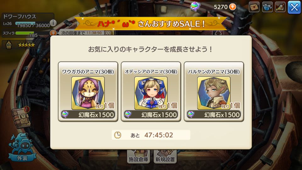Select ワウガガのアニマ sale item card
This screenshot has height=170, width=302.
88,92
